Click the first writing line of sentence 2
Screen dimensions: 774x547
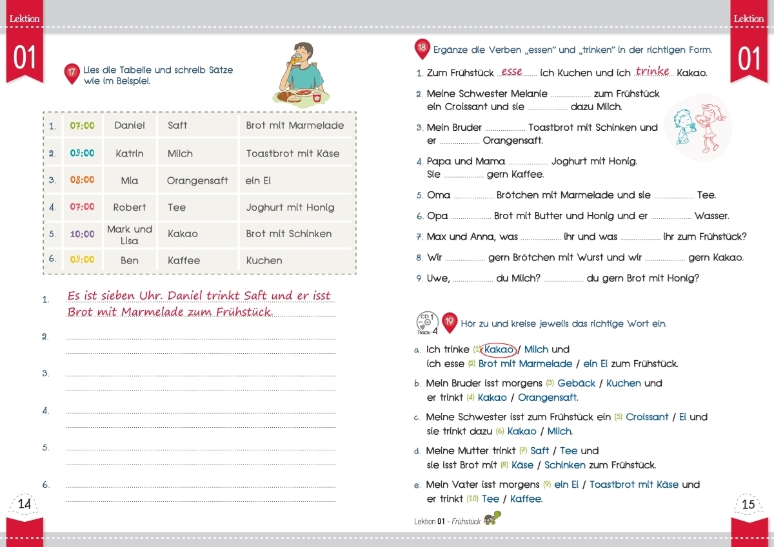[201, 338]
